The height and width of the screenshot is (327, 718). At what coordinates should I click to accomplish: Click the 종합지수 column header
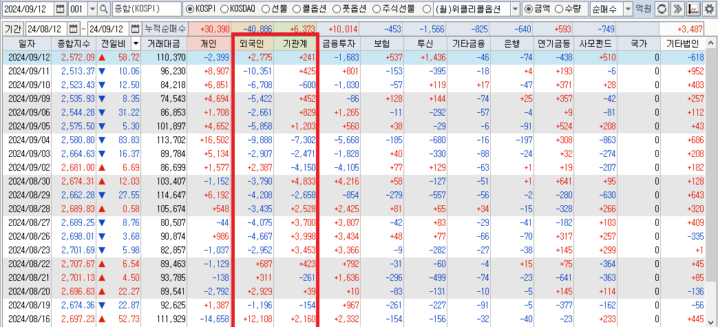pos(74,44)
